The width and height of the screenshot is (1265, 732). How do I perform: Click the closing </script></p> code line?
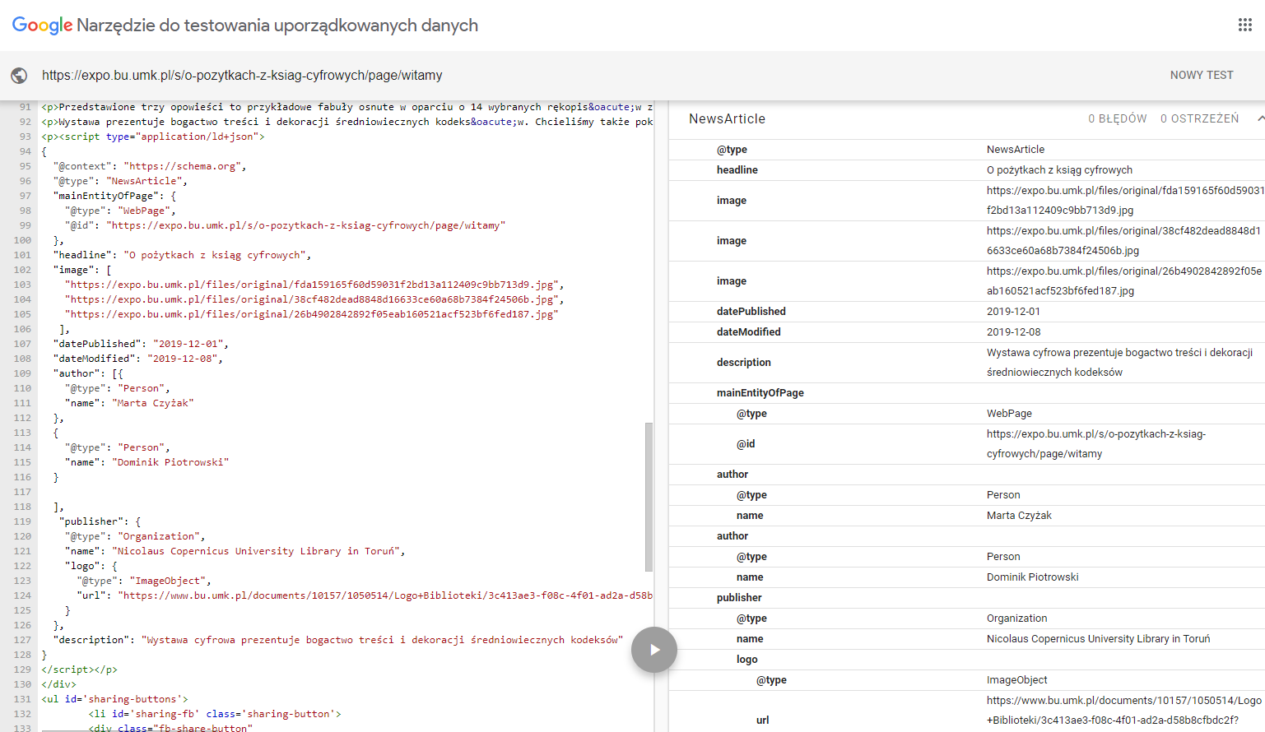point(79,669)
